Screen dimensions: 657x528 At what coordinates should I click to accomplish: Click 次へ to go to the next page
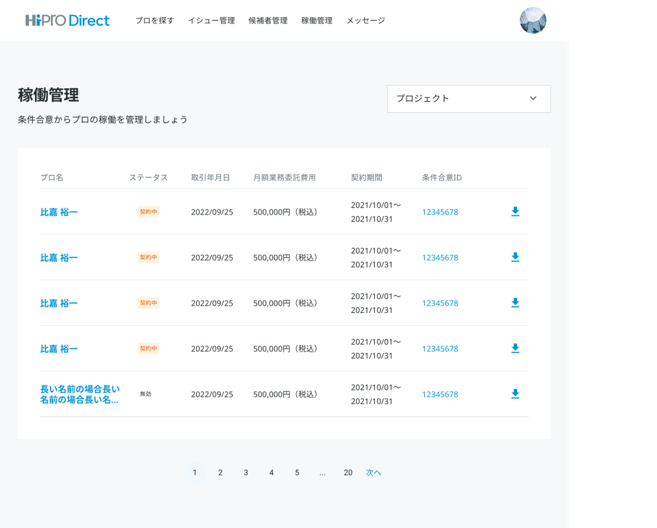[x=373, y=472]
